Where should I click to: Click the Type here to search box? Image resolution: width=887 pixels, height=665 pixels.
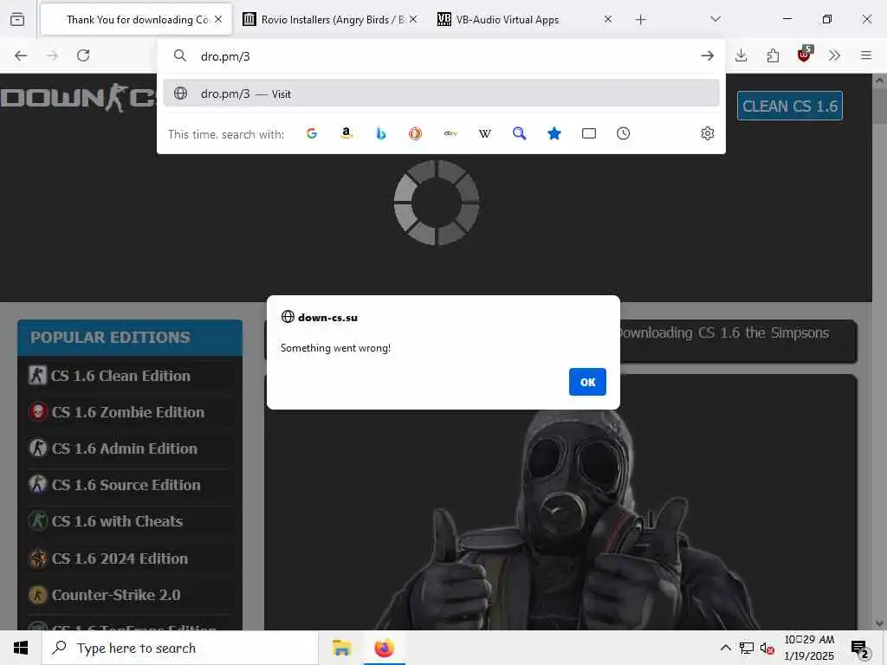180,648
